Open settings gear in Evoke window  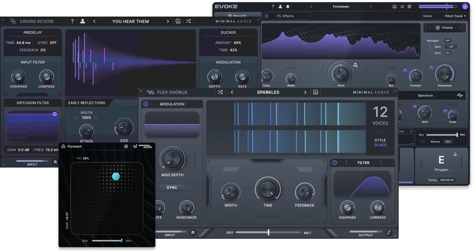[409, 7]
